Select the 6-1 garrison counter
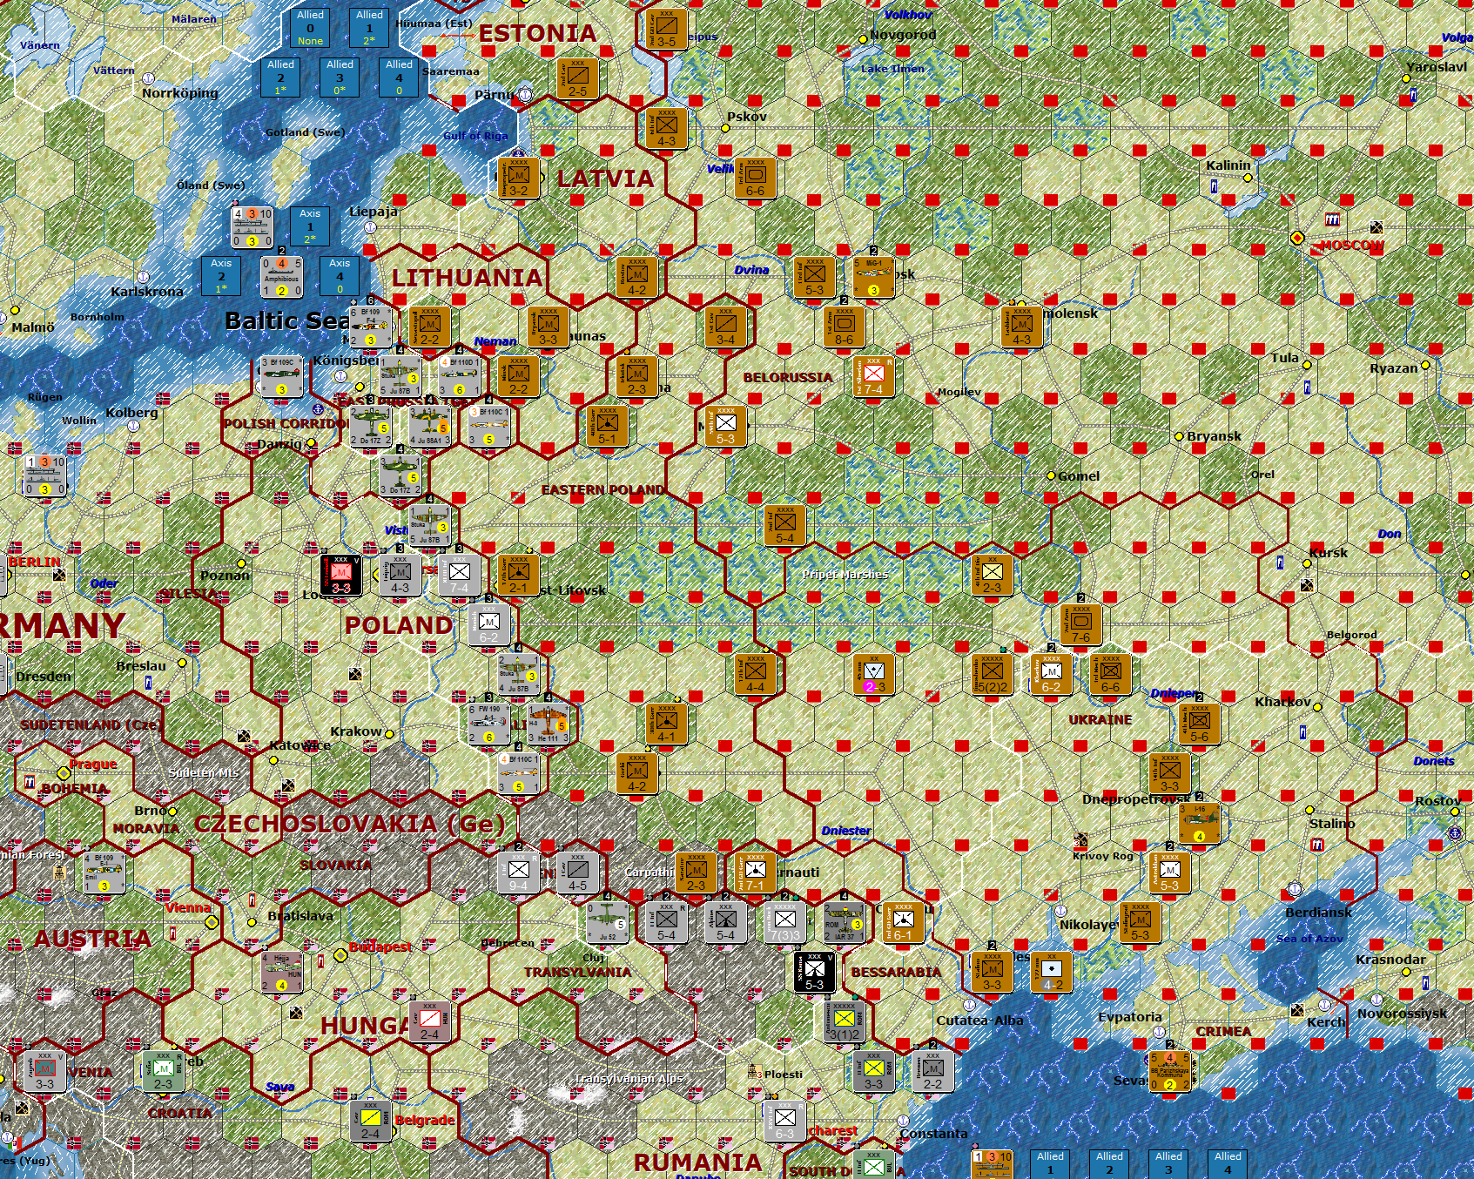The height and width of the screenshot is (1179, 1474). pos(903,922)
